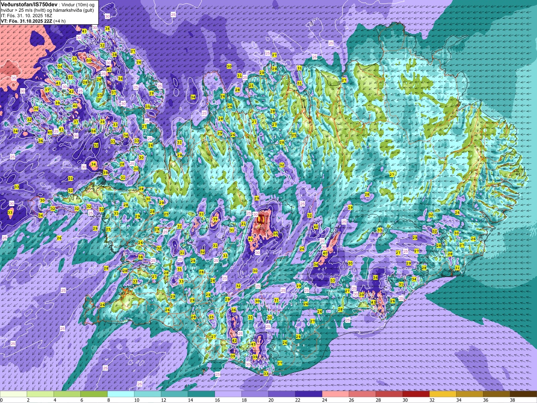Select the yellow gust label reading 50

coord(89,60)
